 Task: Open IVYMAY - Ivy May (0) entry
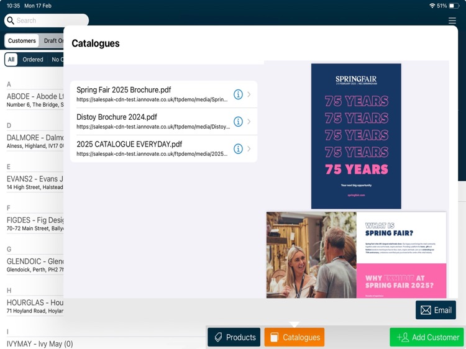tap(40, 343)
